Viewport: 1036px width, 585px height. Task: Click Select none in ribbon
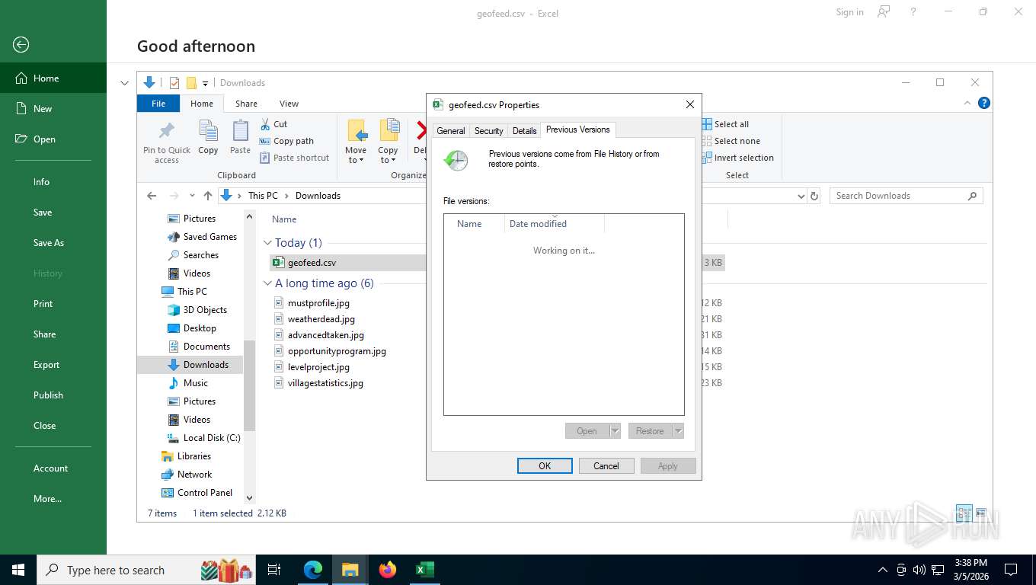coord(731,141)
